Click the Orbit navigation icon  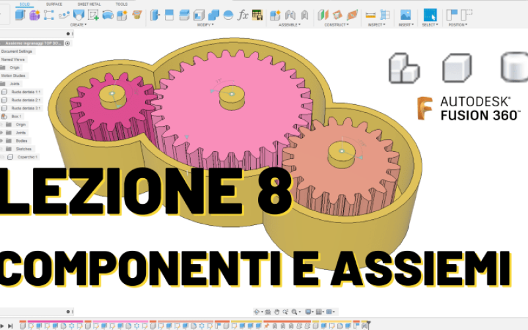click(x=257, y=312)
